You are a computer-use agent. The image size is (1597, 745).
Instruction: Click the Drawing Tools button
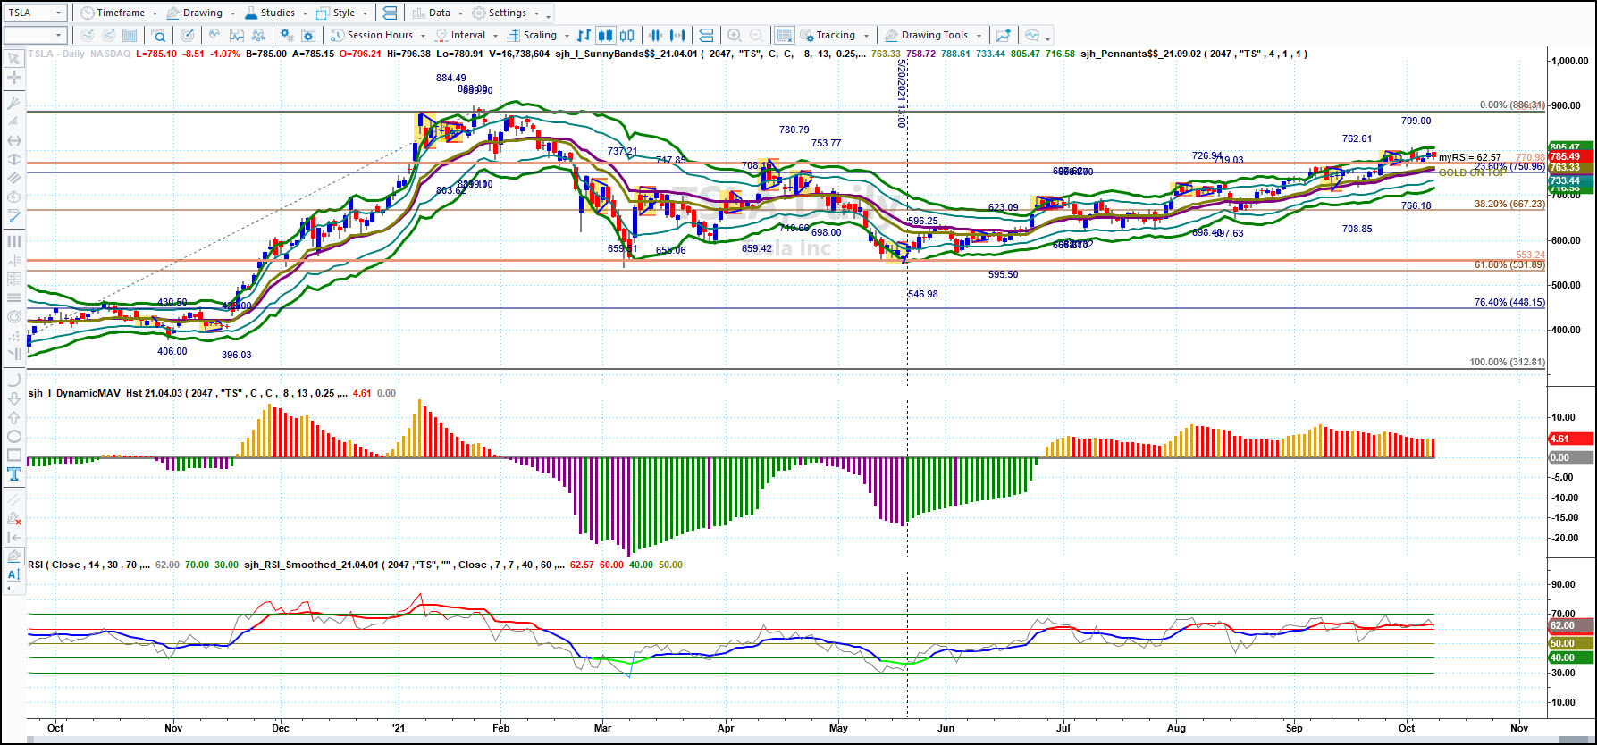(927, 35)
